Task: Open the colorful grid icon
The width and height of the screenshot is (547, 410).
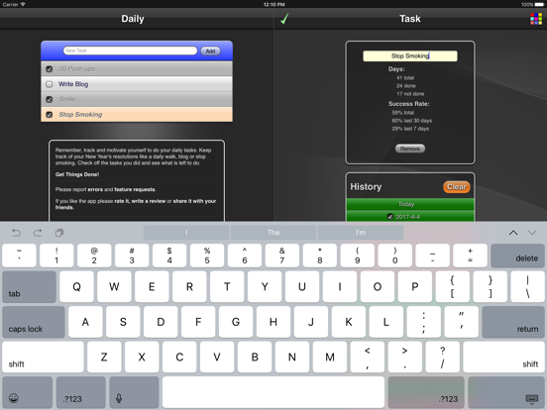Action: click(x=536, y=19)
